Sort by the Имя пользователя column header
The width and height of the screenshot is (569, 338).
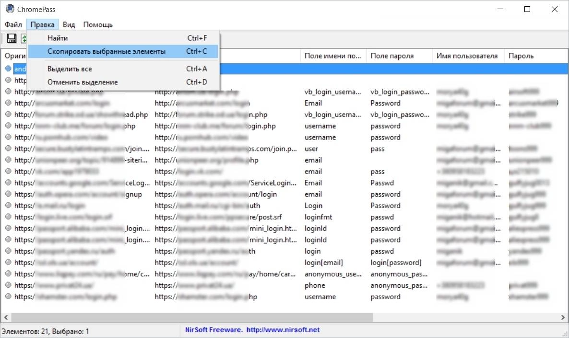coord(468,56)
